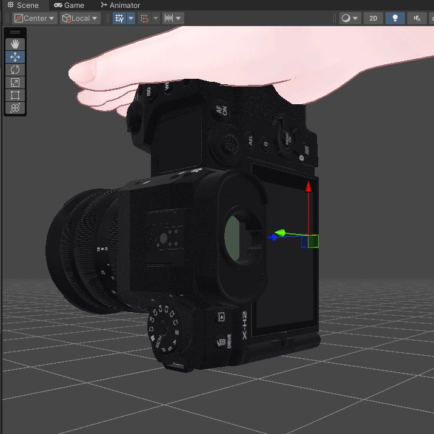Toggle grid visibility button
This screenshot has height=434, width=434.
(119, 18)
